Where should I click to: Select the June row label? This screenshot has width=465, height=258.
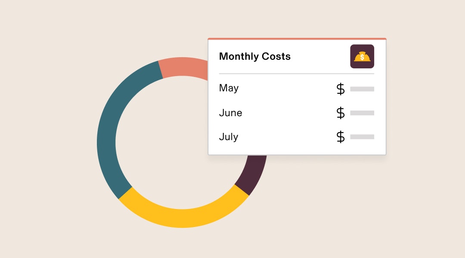click(230, 113)
